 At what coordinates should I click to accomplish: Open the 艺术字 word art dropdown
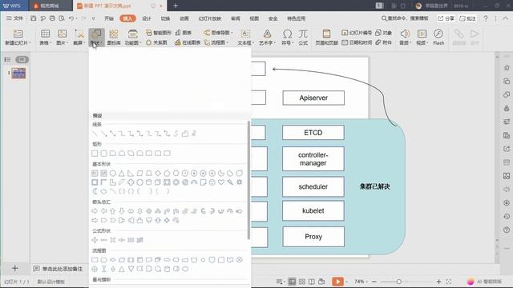(267, 42)
